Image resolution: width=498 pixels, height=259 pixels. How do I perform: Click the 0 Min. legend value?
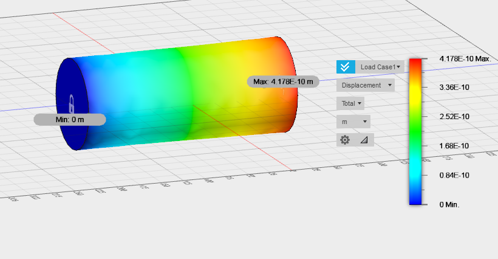coord(449,205)
